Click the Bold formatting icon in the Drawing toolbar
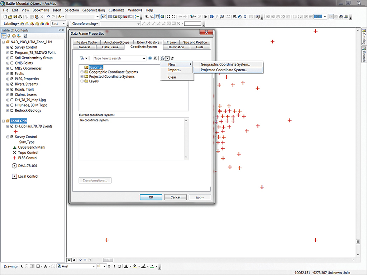The width and height of the screenshot is (367, 275). coord(109,266)
